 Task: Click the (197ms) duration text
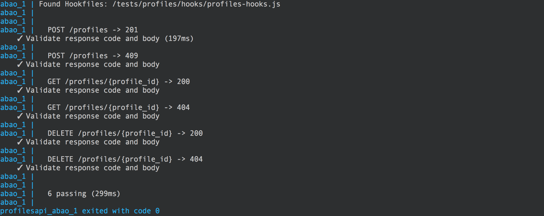point(179,39)
